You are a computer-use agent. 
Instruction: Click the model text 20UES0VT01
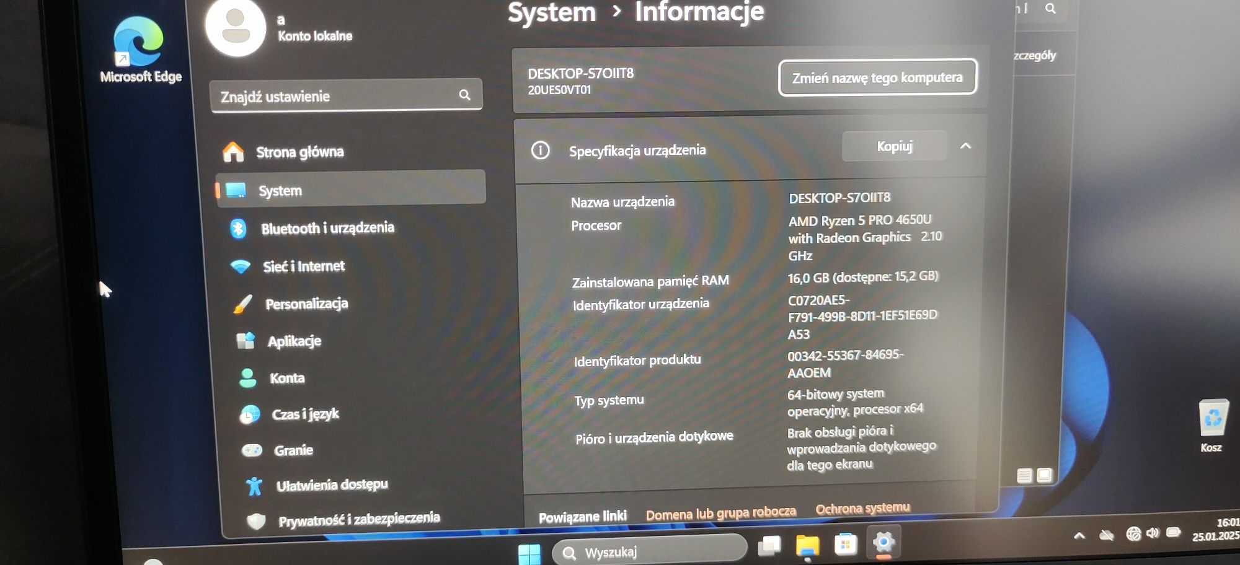coord(559,90)
